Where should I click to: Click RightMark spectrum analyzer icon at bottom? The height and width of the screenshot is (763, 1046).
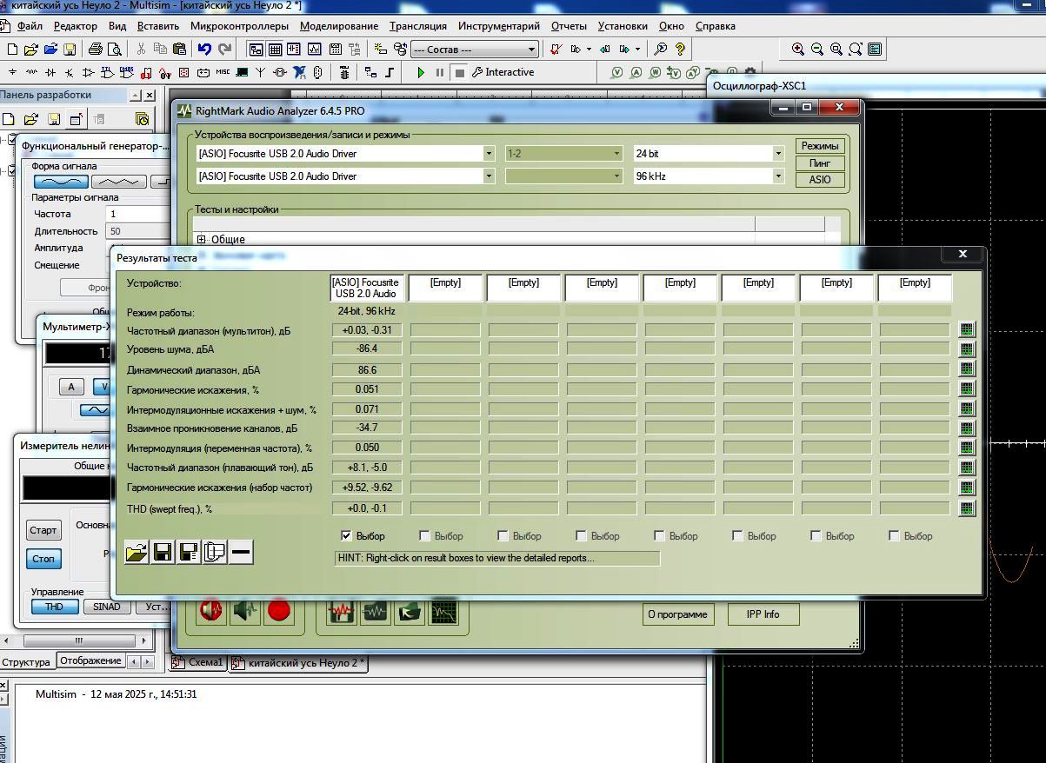pyautogui.click(x=444, y=611)
